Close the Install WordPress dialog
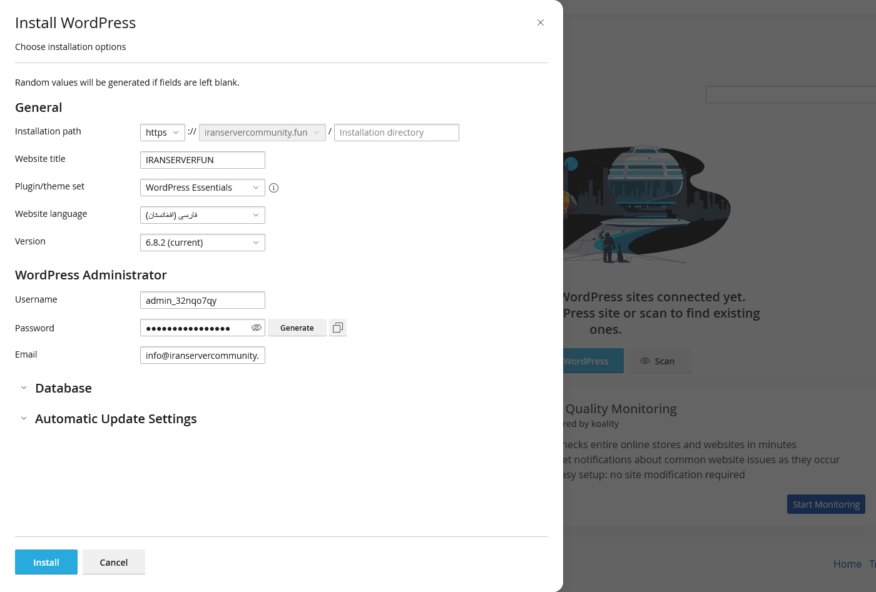The height and width of the screenshot is (592, 876). [x=541, y=23]
